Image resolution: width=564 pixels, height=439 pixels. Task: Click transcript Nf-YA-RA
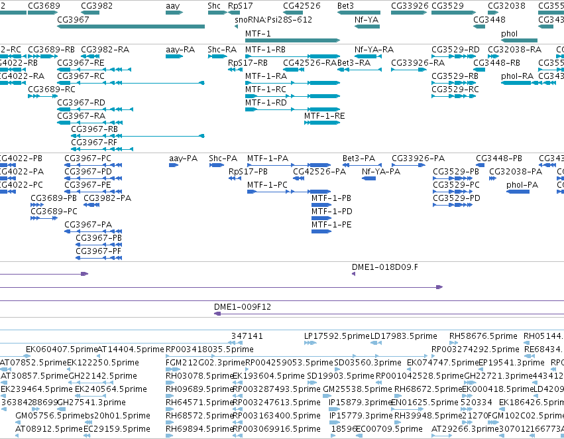click(x=368, y=56)
